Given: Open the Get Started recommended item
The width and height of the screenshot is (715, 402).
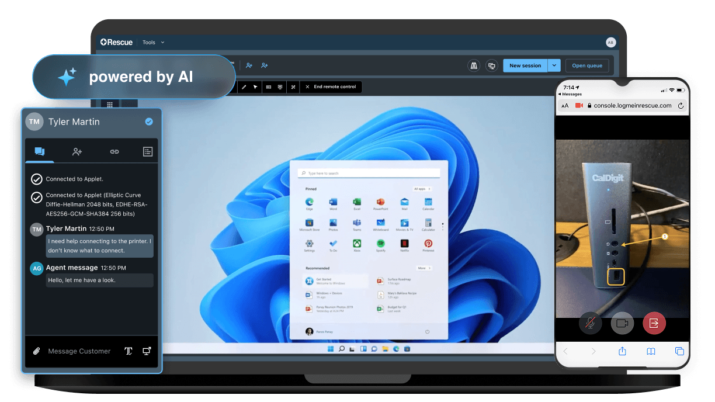Looking at the screenshot, I should [x=336, y=280].
